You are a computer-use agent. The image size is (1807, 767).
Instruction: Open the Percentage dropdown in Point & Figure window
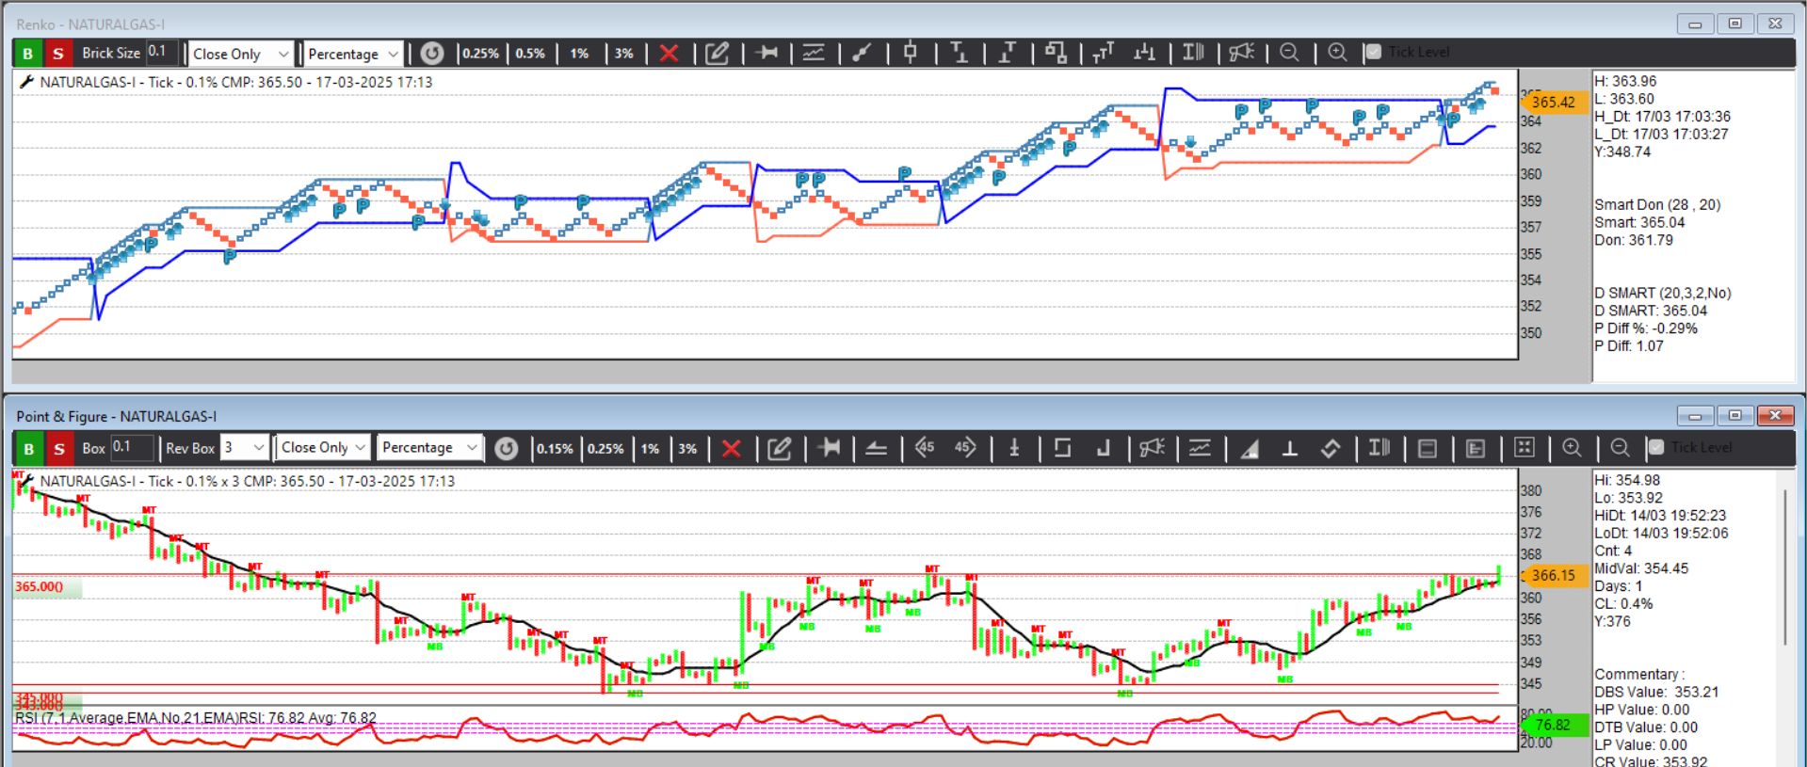[430, 448]
